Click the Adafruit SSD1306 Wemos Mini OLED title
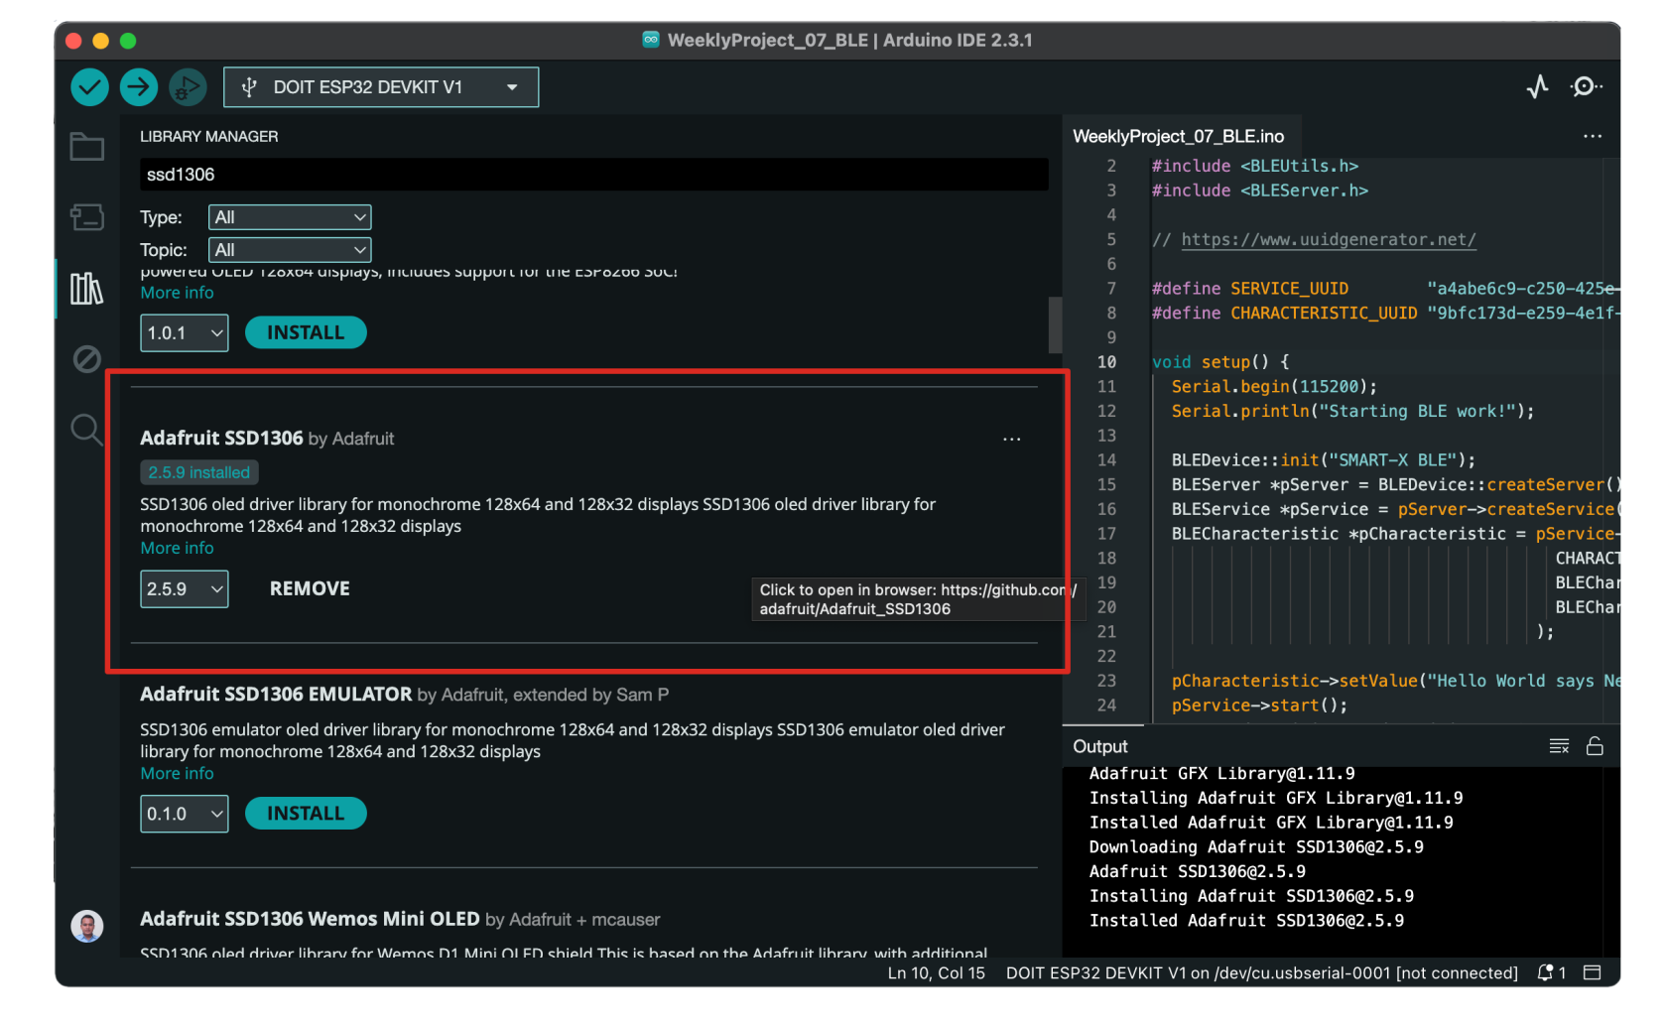Screen dimensions: 1667x1027 (310, 920)
